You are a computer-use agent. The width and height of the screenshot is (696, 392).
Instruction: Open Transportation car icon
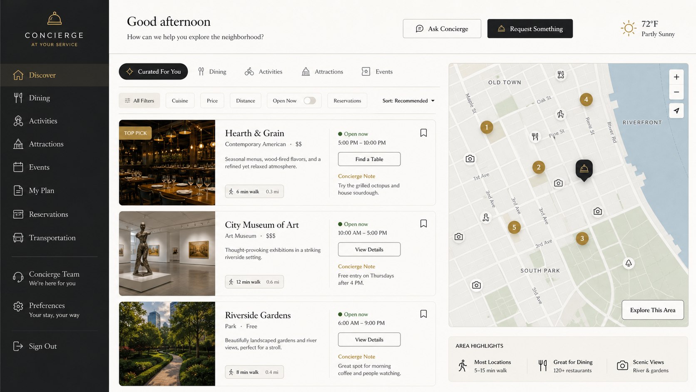(x=18, y=237)
